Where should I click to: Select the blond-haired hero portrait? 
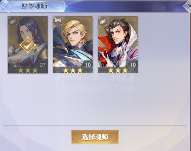[x=73, y=42]
